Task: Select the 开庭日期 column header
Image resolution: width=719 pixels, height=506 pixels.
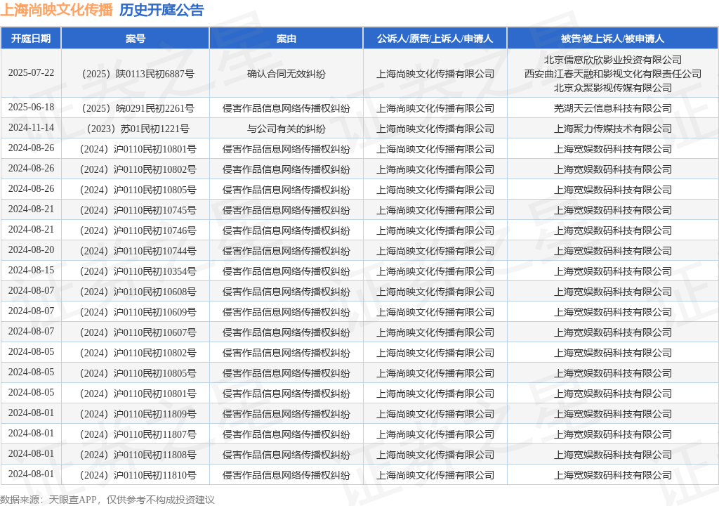Action: (31, 39)
